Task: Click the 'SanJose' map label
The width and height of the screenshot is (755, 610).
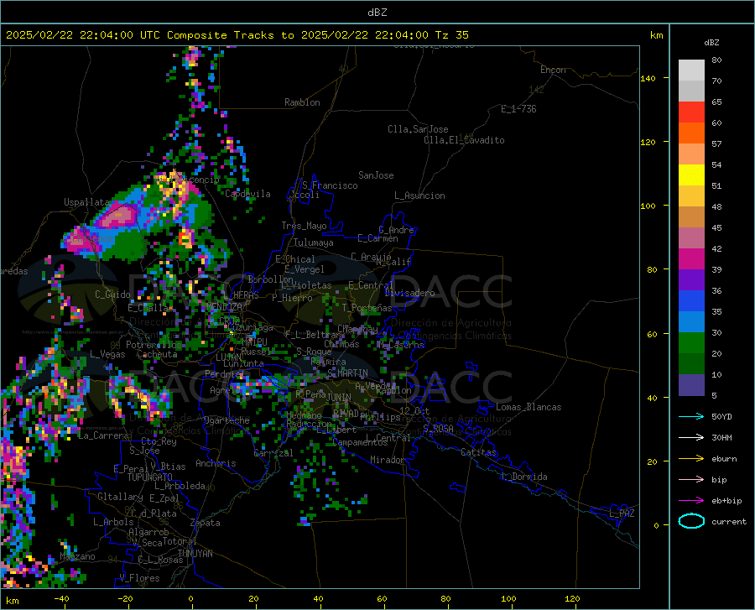Action: pos(376,175)
